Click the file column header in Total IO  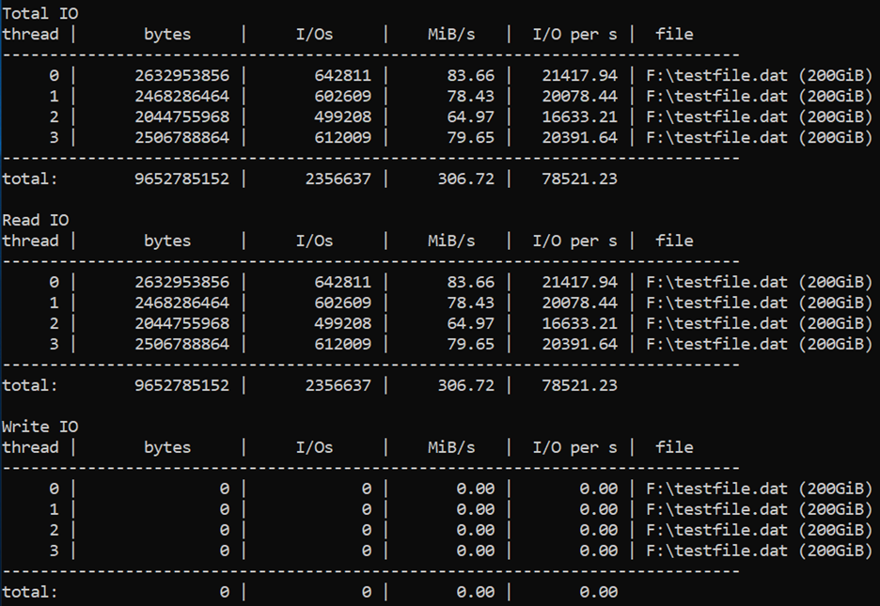coord(674,34)
